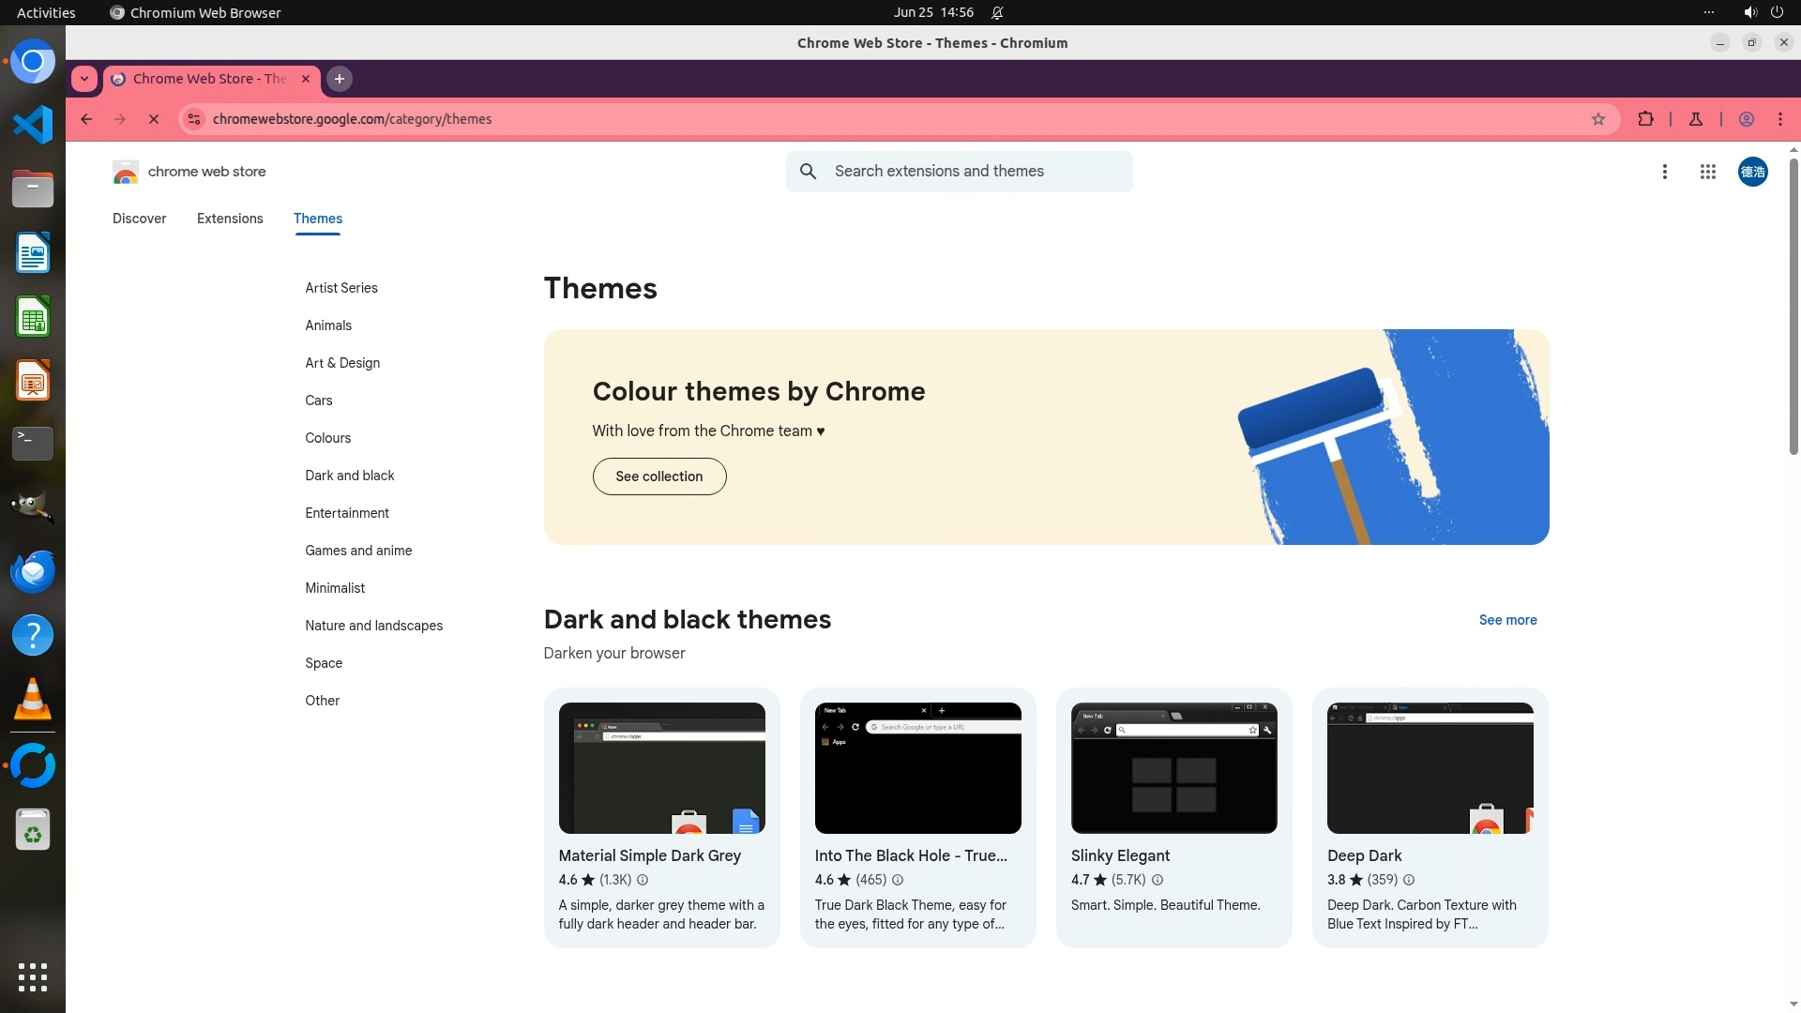This screenshot has width=1801, height=1013.
Task: Click See more for dark themes
Action: (1507, 620)
